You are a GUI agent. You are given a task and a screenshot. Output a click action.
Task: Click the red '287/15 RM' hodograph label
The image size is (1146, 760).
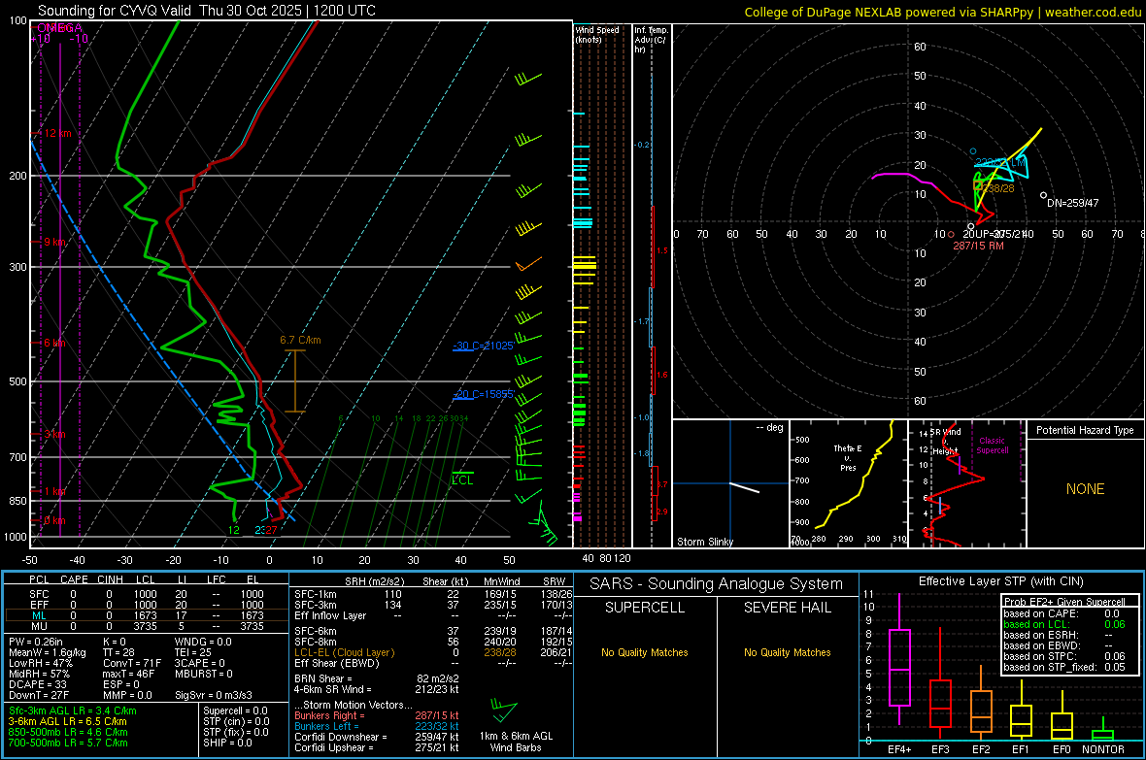pos(978,246)
